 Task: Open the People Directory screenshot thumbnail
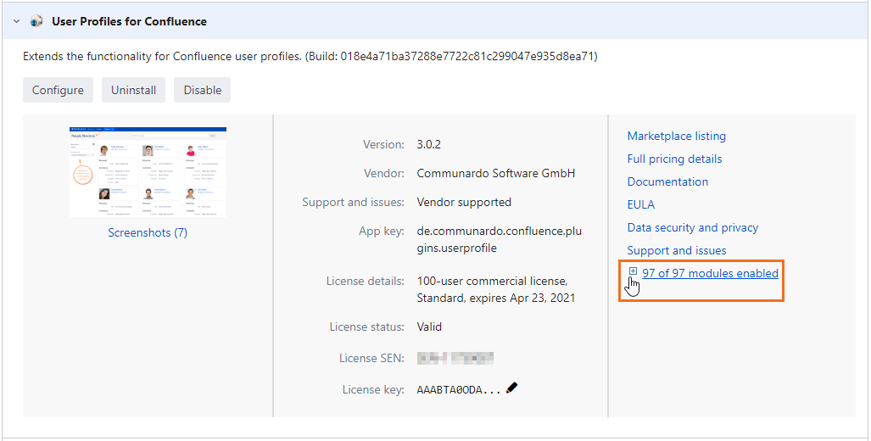[x=148, y=171]
